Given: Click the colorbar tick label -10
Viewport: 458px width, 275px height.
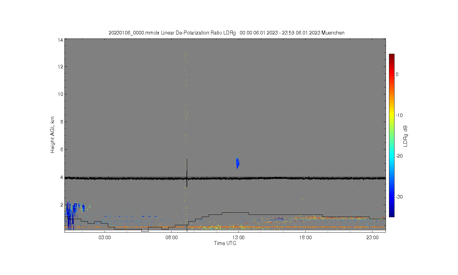Looking at the screenshot, I should coord(399,115).
